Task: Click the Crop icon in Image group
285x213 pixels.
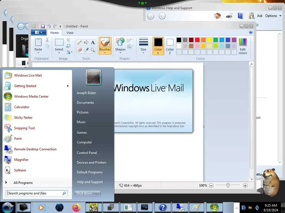Action: (x=68, y=40)
